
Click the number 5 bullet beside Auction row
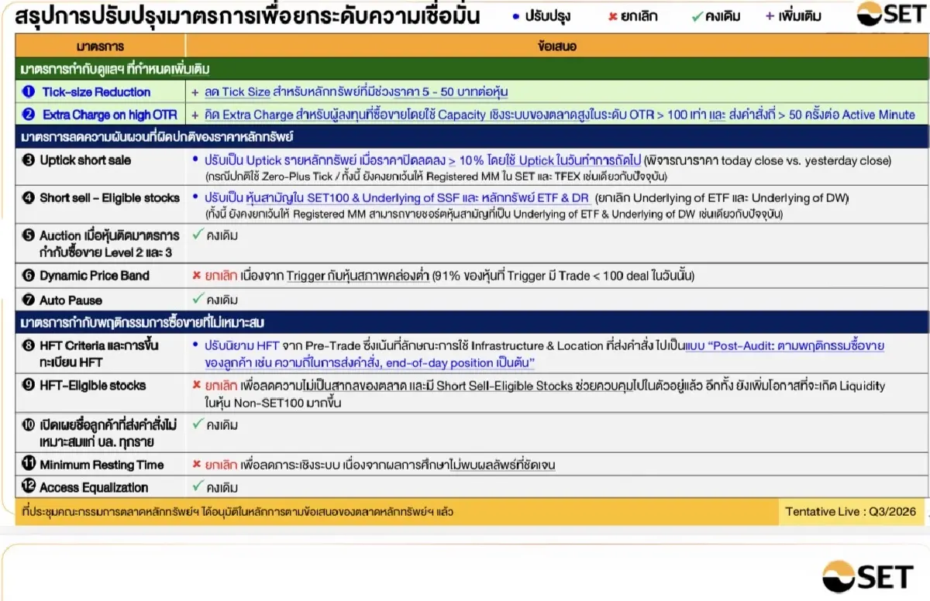[29, 235]
